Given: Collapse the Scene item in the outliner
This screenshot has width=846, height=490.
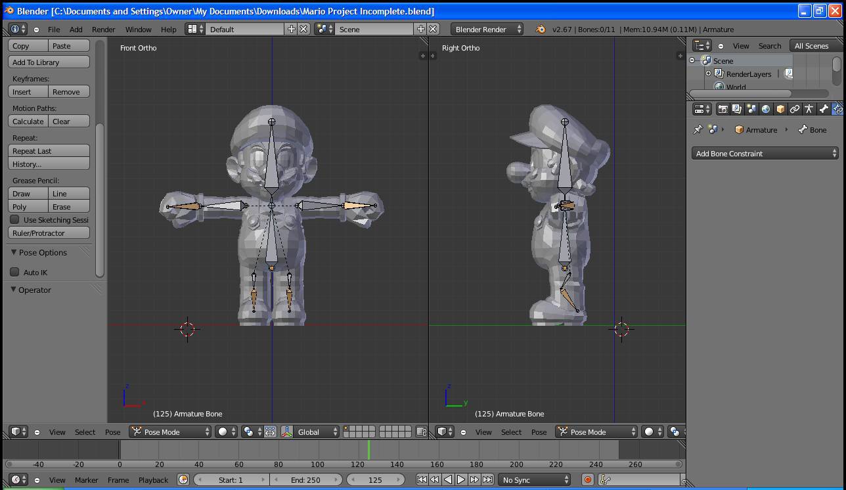Looking at the screenshot, I should (692, 60).
